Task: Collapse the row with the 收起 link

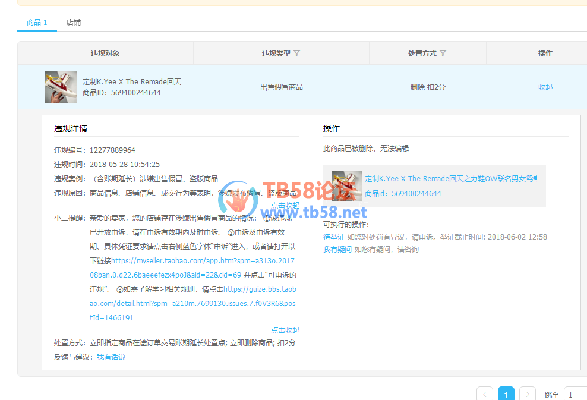Action: click(x=545, y=87)
